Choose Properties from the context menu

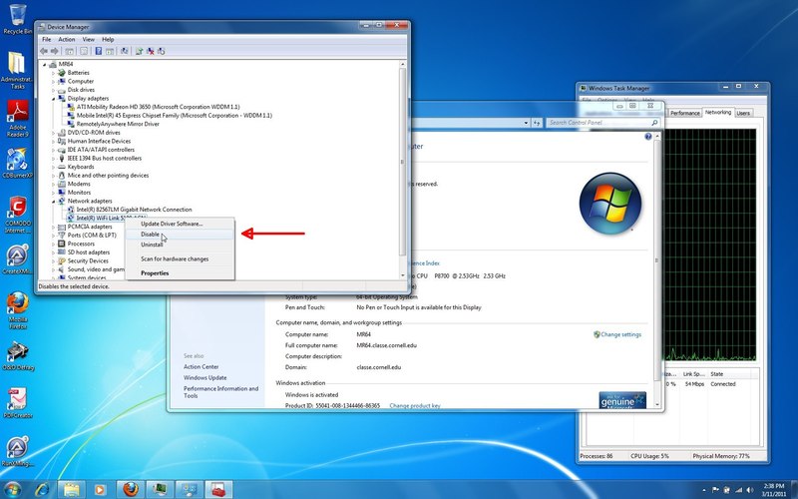[x=180, y=272]
